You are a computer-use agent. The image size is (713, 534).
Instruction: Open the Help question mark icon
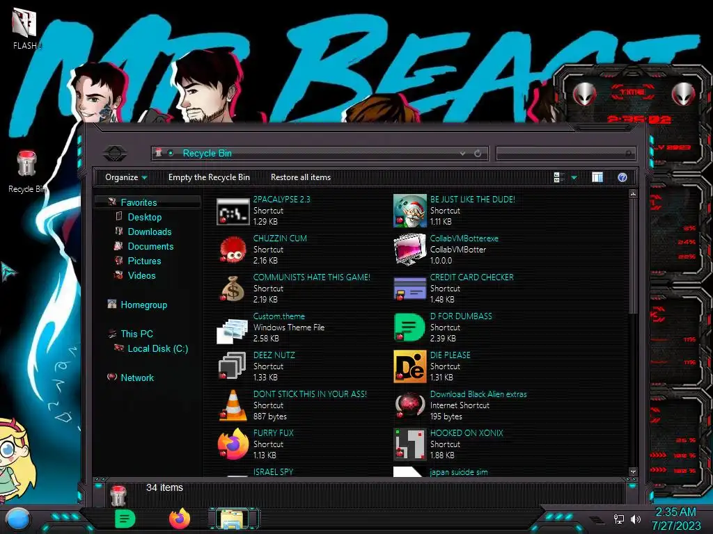point(622,177)
